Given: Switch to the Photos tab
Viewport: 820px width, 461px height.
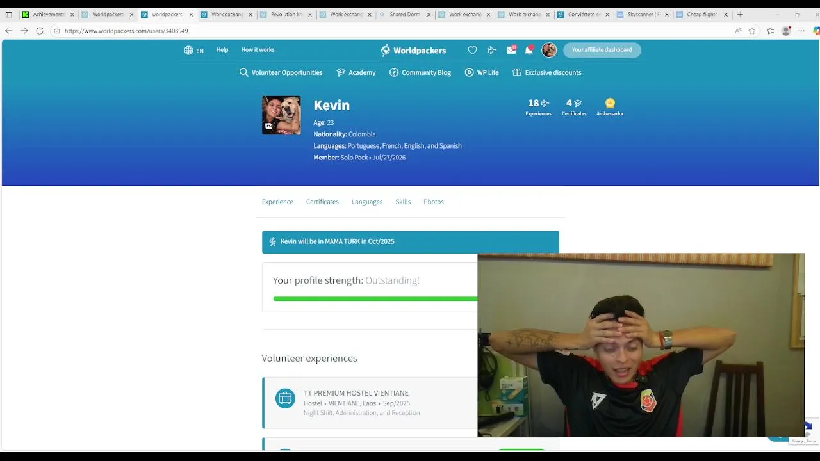Looking at the screenshot, I should click(x=434, y=202).
